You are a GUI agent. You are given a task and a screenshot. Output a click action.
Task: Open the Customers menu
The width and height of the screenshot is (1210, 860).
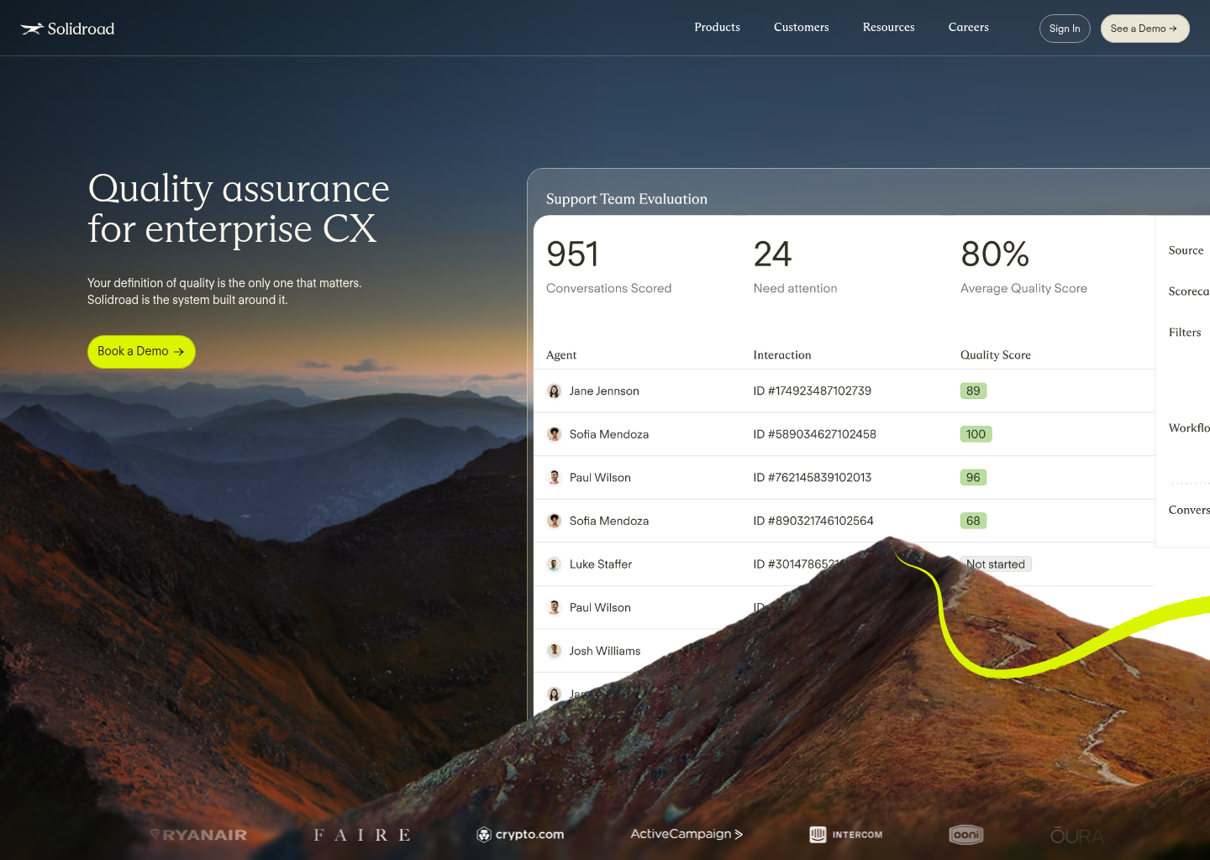[x=801, y=28]
